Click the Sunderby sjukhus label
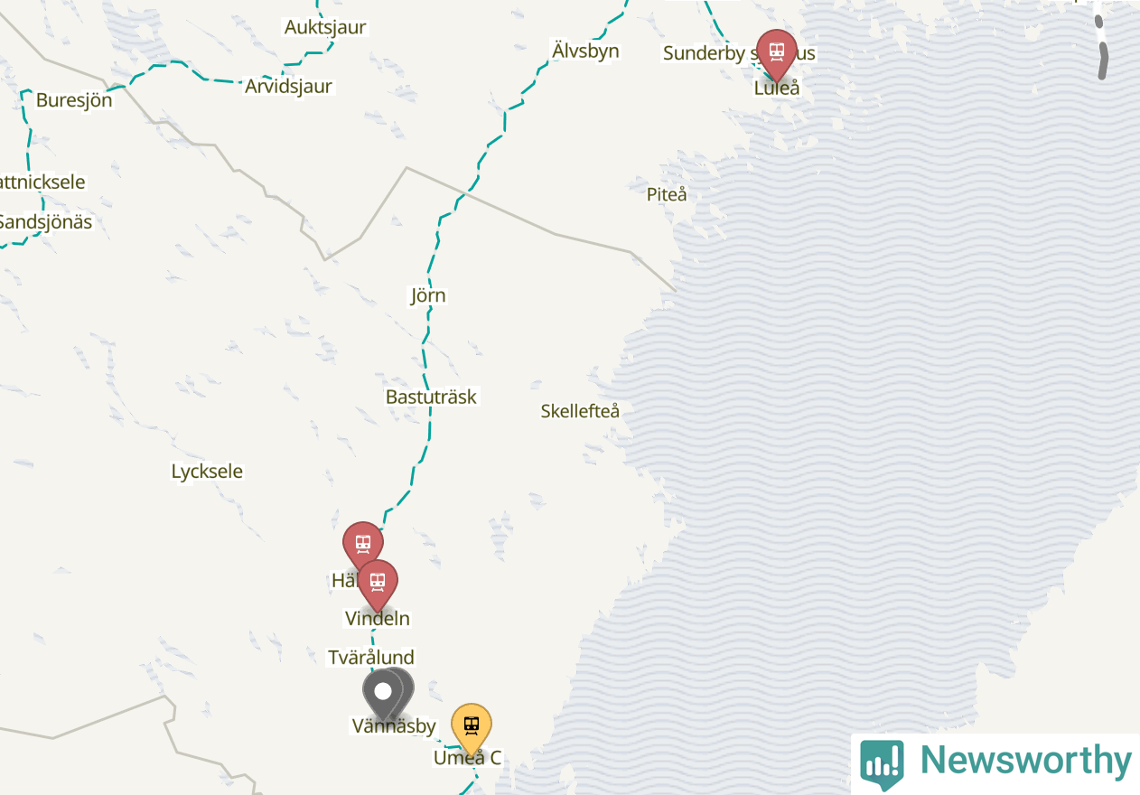This screenshot has height=795, width=1140. coord(739,53)
